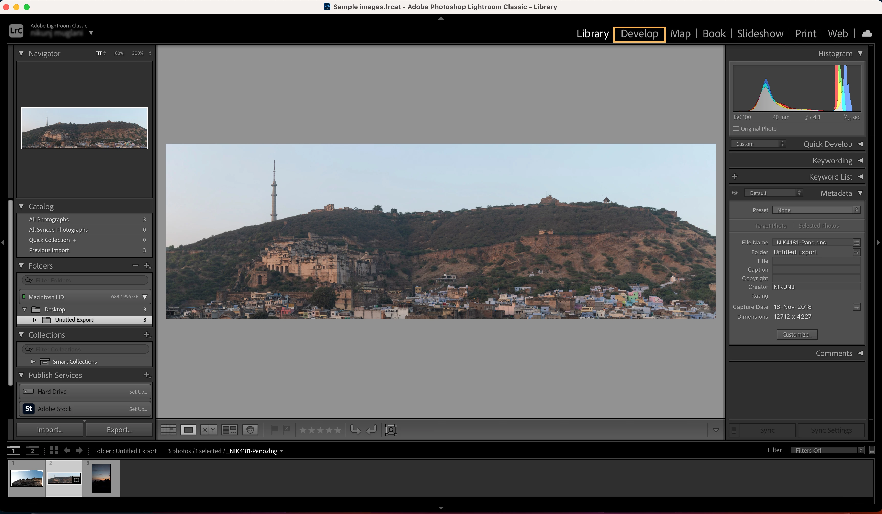Open Survey view from toolbar
Screen dimensions: 882x514
point(229,430)
